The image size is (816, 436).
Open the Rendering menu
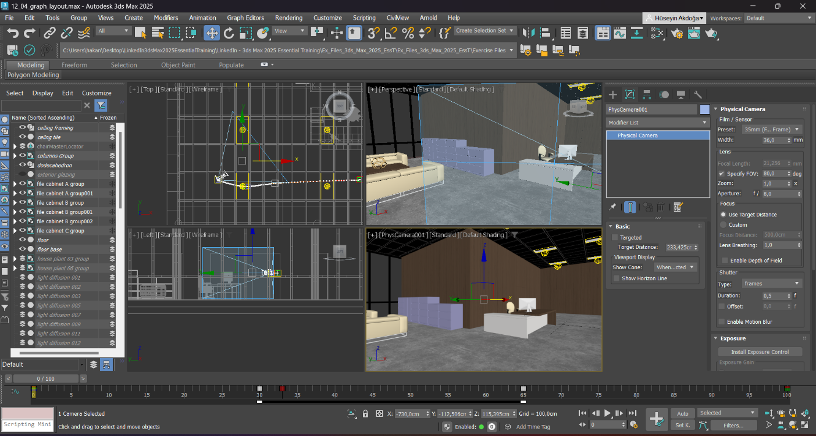point(288,18)
